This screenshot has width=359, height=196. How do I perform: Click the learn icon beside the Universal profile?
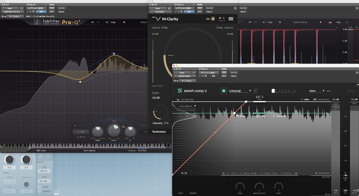(255, 91)
